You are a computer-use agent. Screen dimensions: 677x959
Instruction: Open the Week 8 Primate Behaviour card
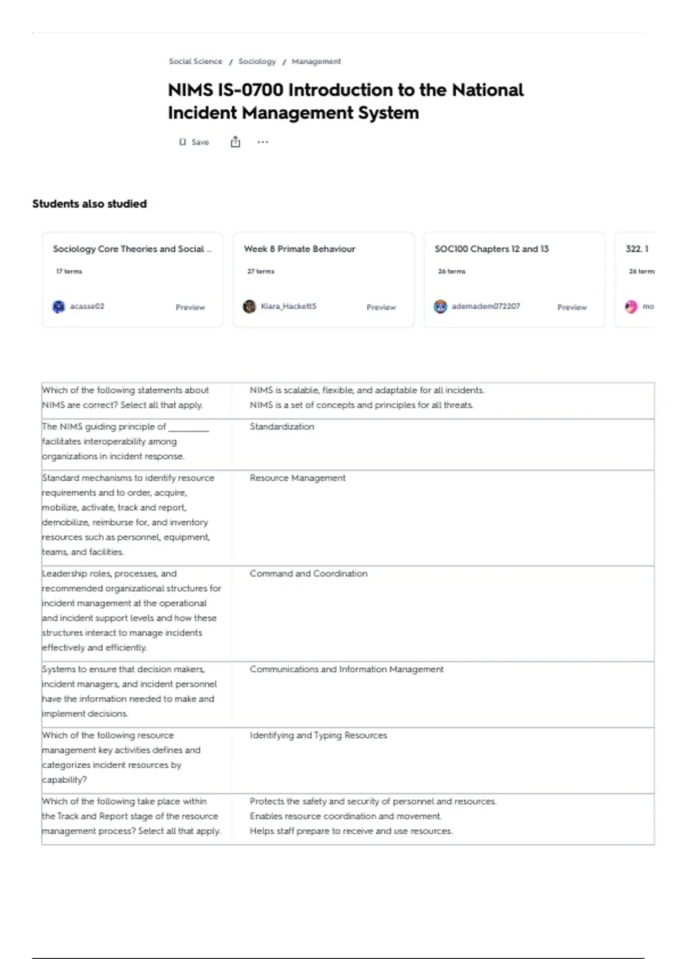click(x=323, y=279)
